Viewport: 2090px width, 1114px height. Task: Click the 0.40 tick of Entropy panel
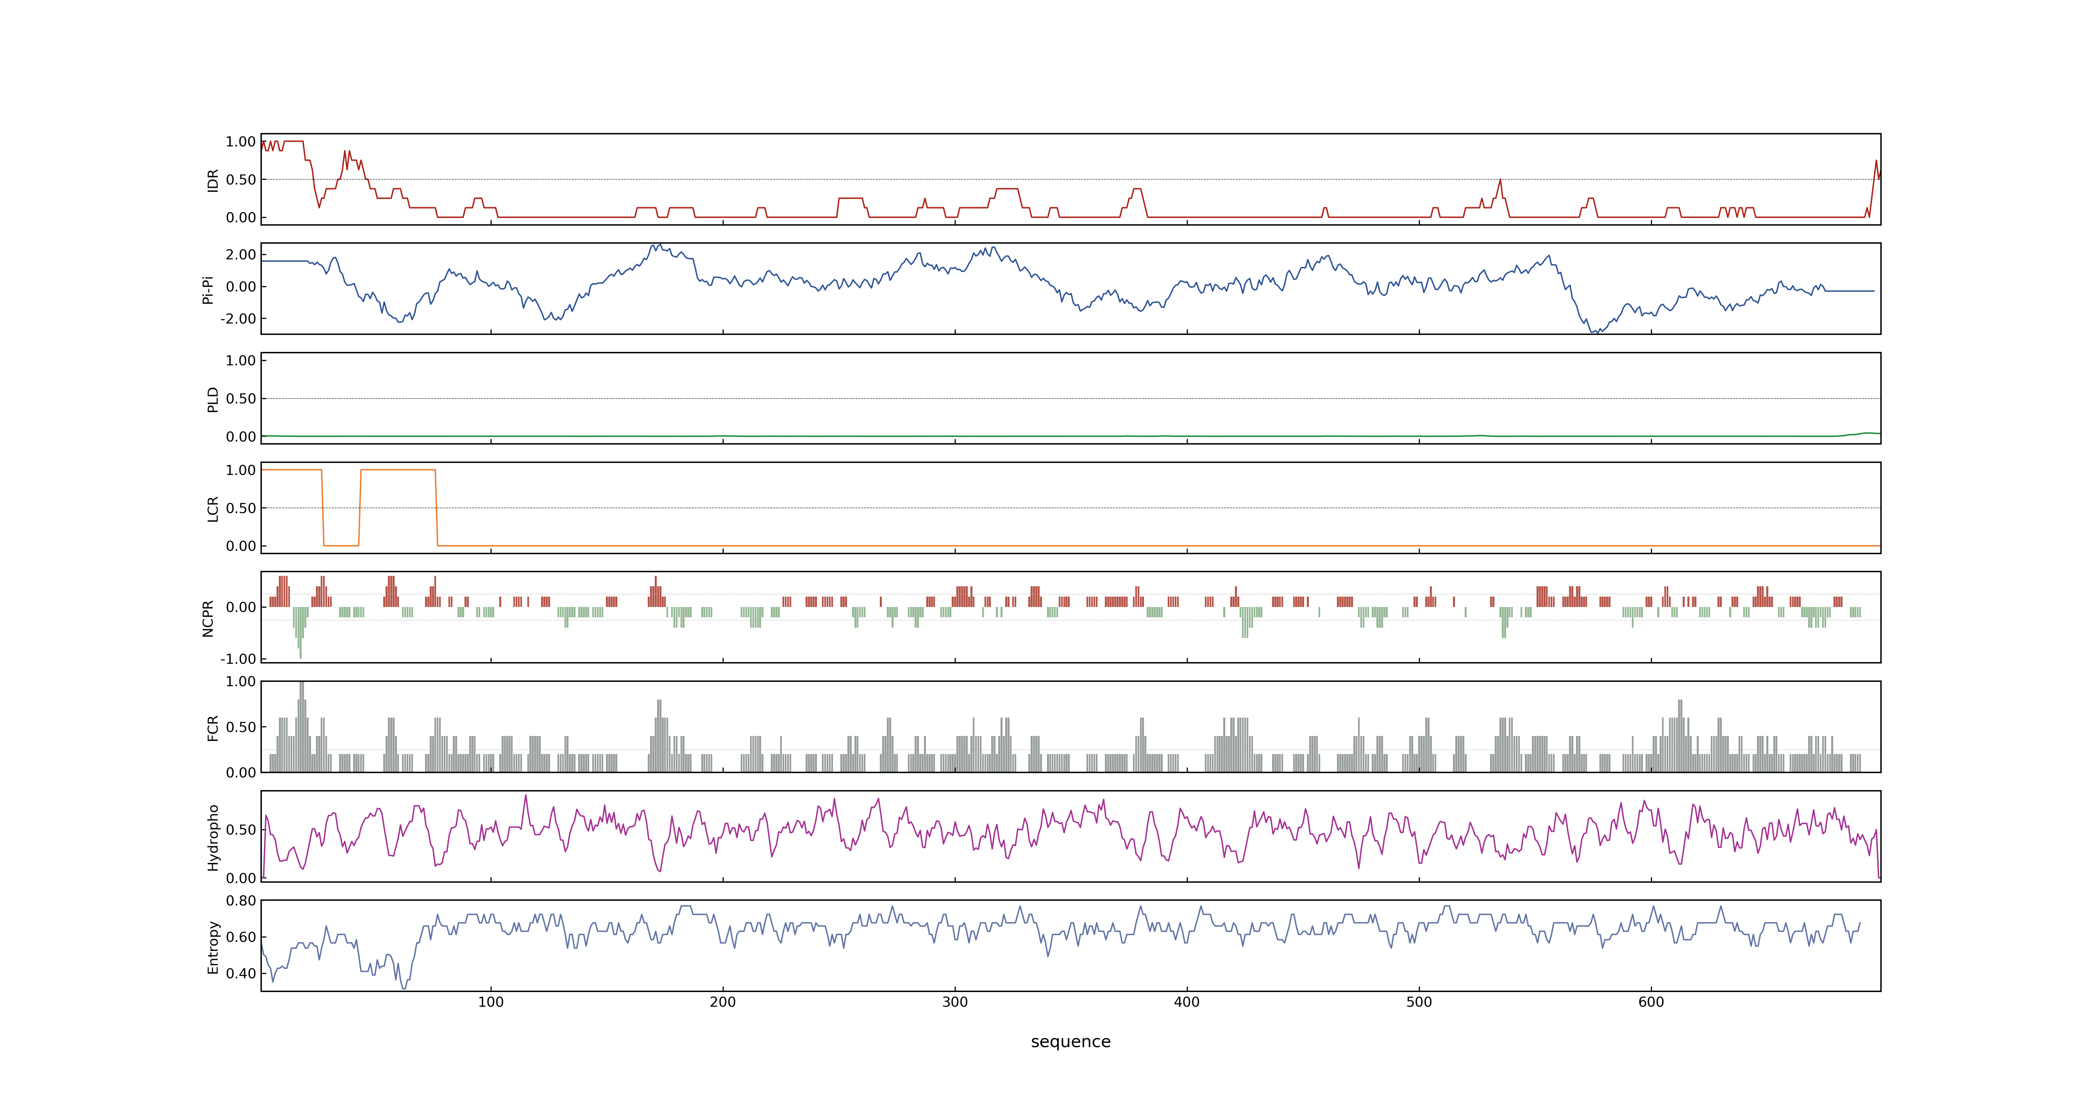tap(241, 974)
